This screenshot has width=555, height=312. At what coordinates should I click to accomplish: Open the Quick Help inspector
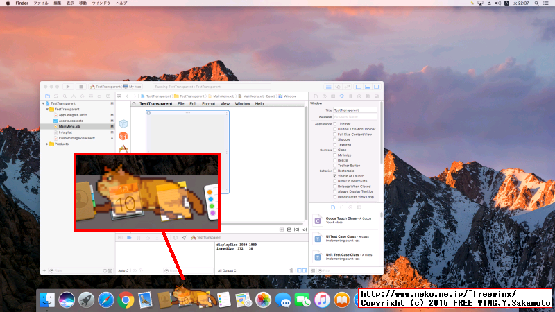coord(324,96)
